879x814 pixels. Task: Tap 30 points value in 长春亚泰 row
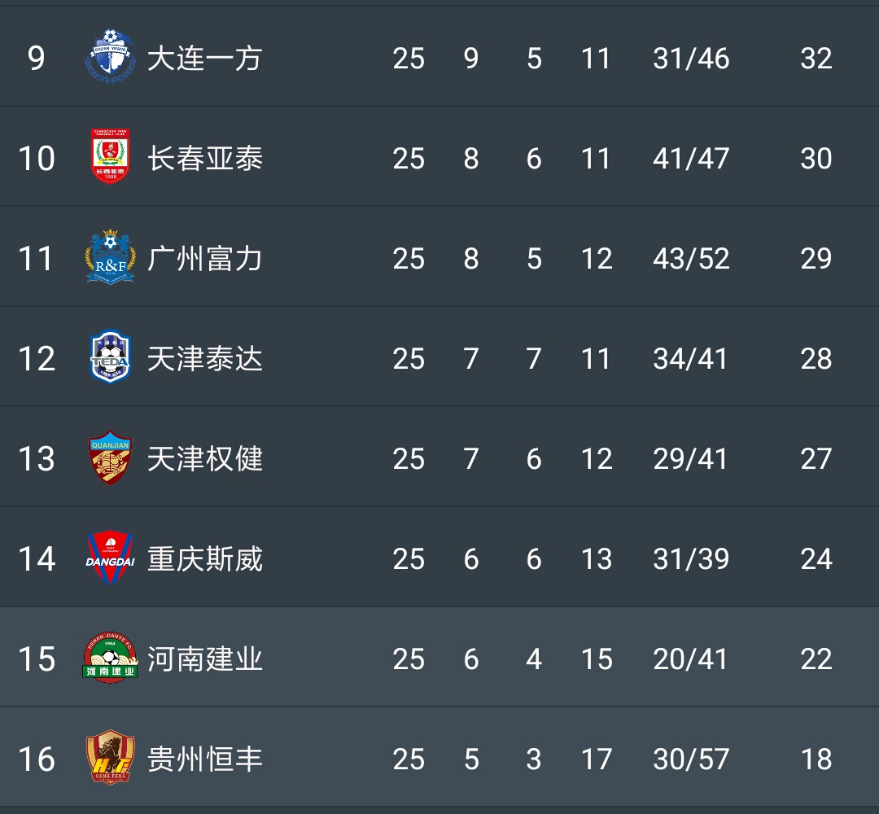click(x=816, y=158)
